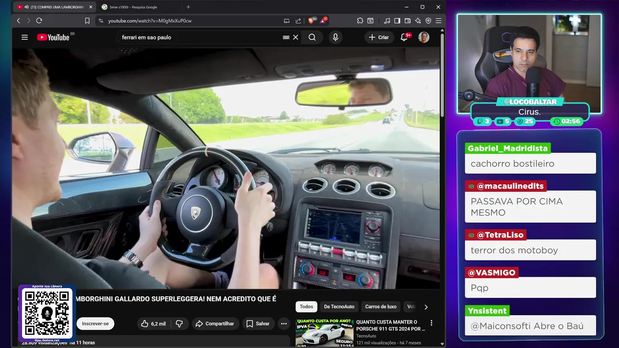Viewport: 619px width, 348px height.
Task: Go back in browser history
Action: point(18,21)
